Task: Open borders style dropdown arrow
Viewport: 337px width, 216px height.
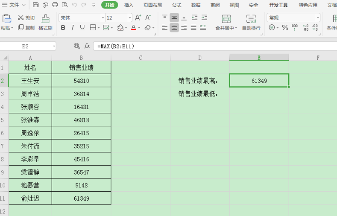Action: tap(99, 28)
